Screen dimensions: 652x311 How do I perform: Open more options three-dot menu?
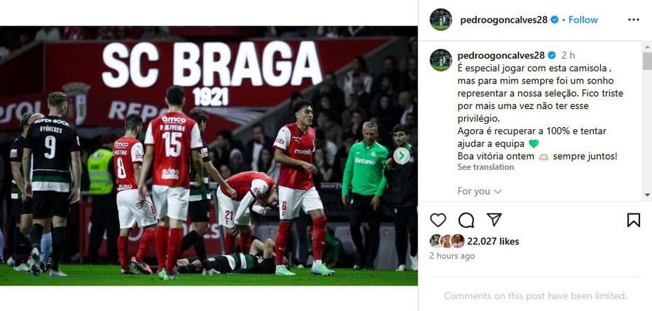[x=634, y=20]
